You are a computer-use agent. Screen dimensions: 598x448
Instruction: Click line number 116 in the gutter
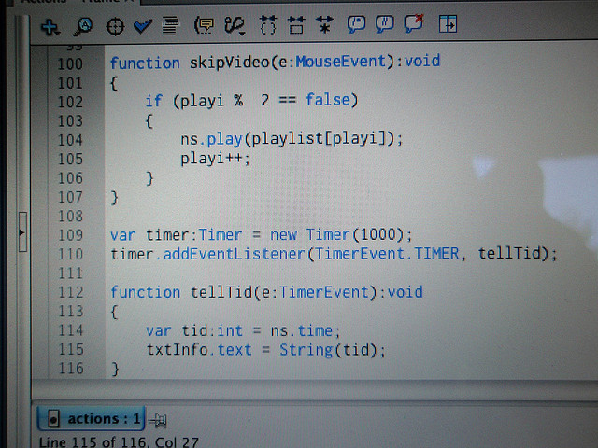coord(71,369)
